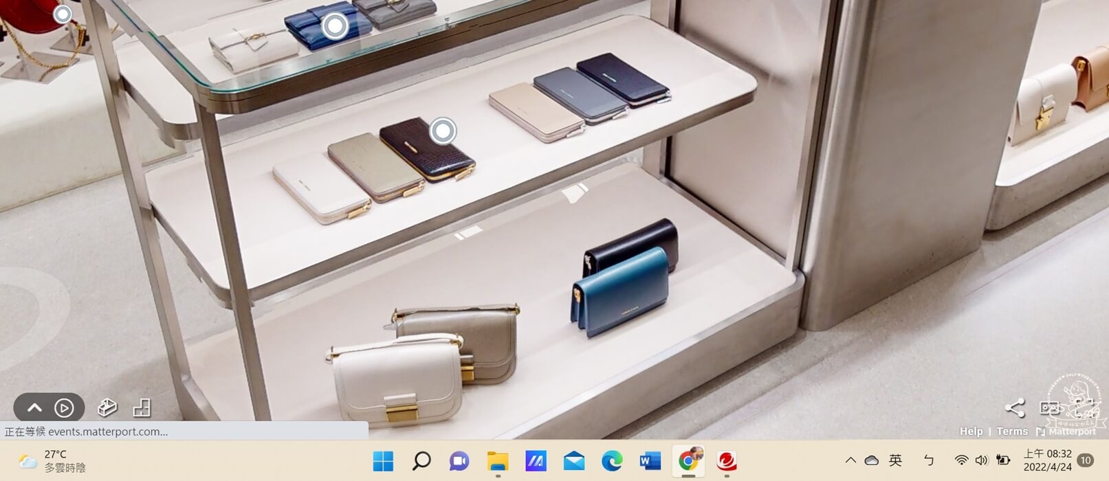Open the floor plan view
The image size is (1109, 481).
[x=142, y=407]
